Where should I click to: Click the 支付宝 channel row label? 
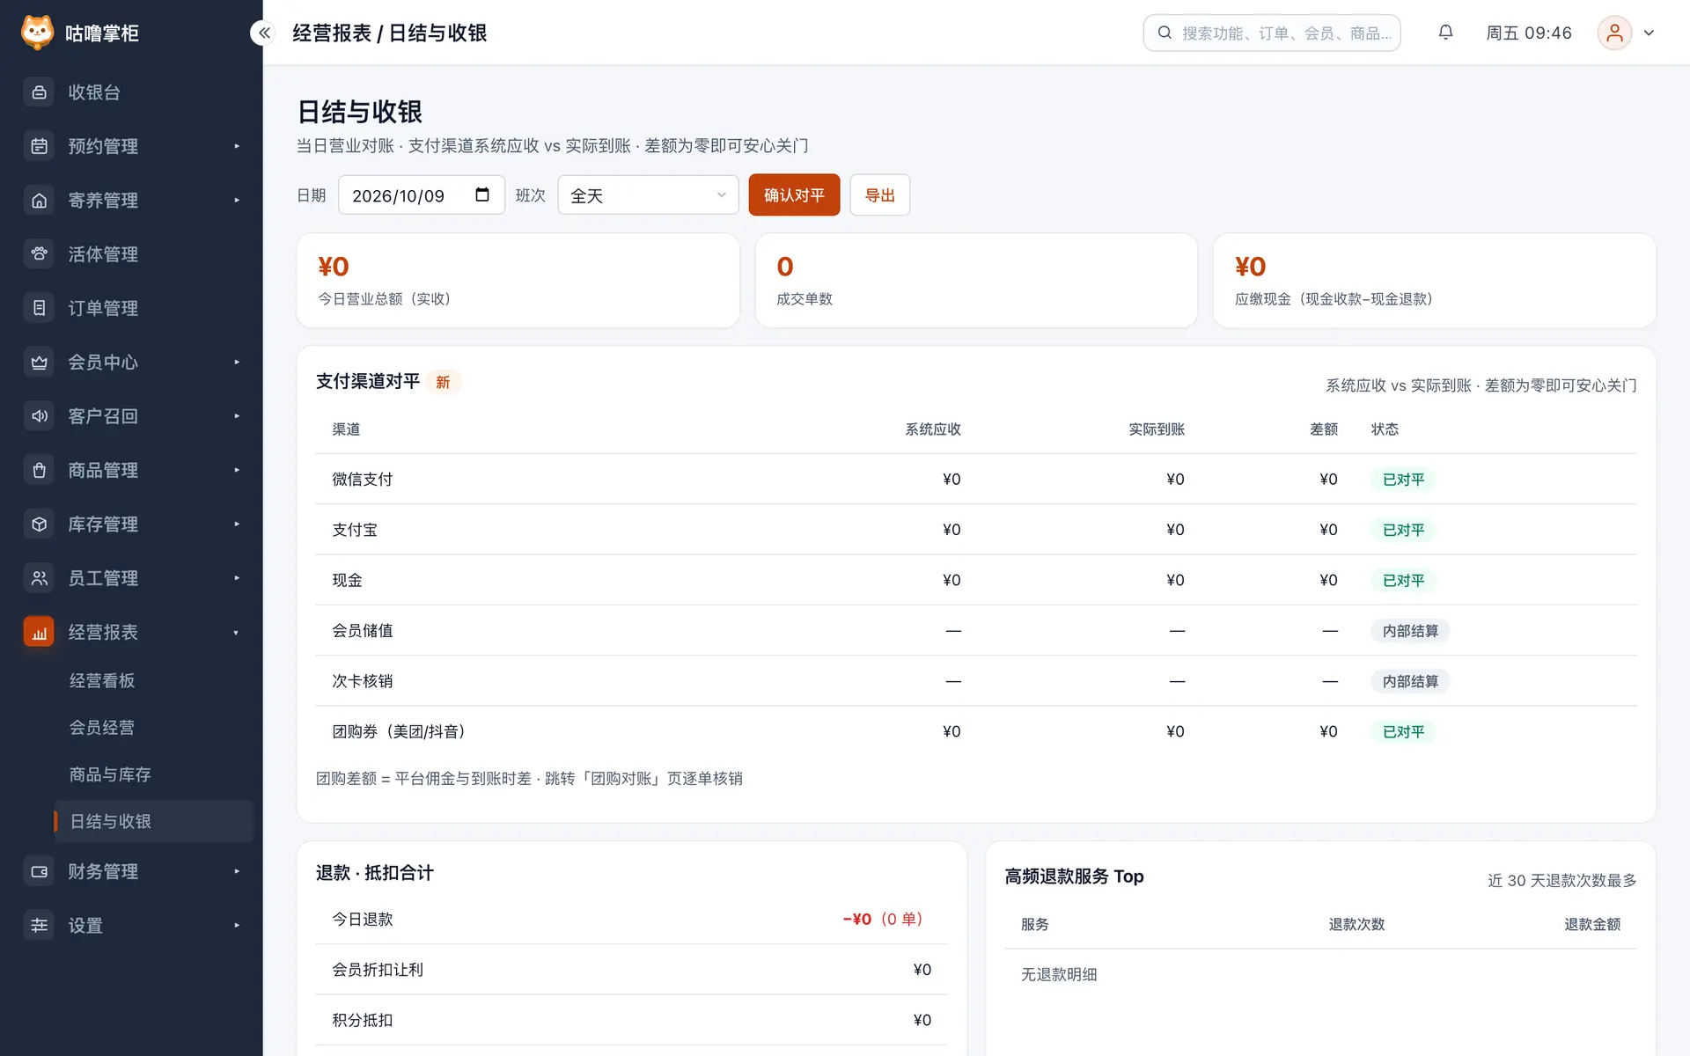point(355,530)
